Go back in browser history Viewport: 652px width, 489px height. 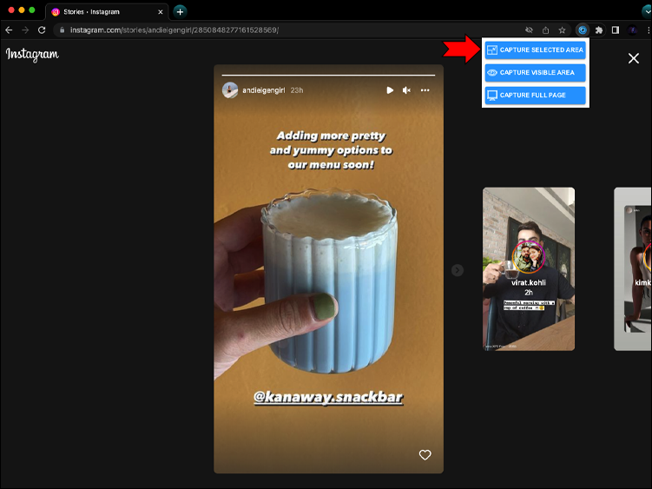pyautogui.click(x=9, y=30)
